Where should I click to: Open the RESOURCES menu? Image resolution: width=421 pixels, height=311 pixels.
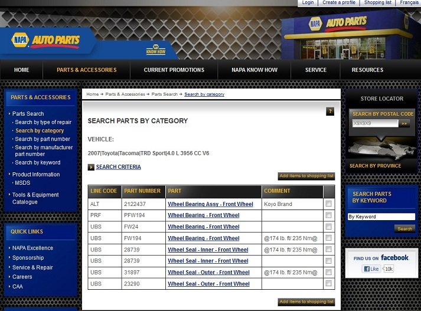(x=367, y=70)
